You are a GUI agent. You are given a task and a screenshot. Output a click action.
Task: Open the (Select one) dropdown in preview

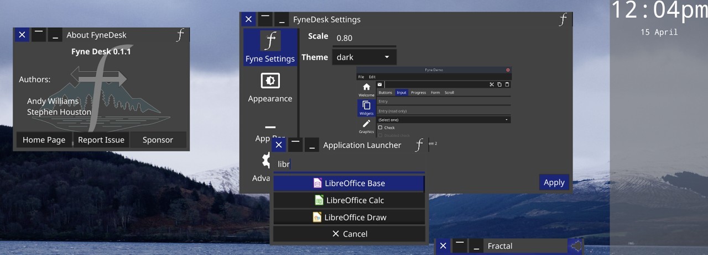point(444,120)
